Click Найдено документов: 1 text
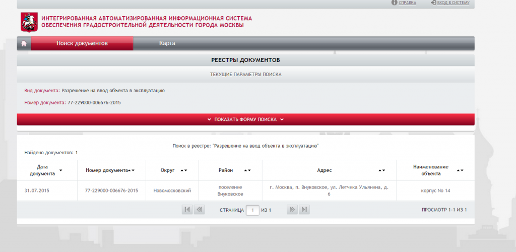 click(51, 153)
